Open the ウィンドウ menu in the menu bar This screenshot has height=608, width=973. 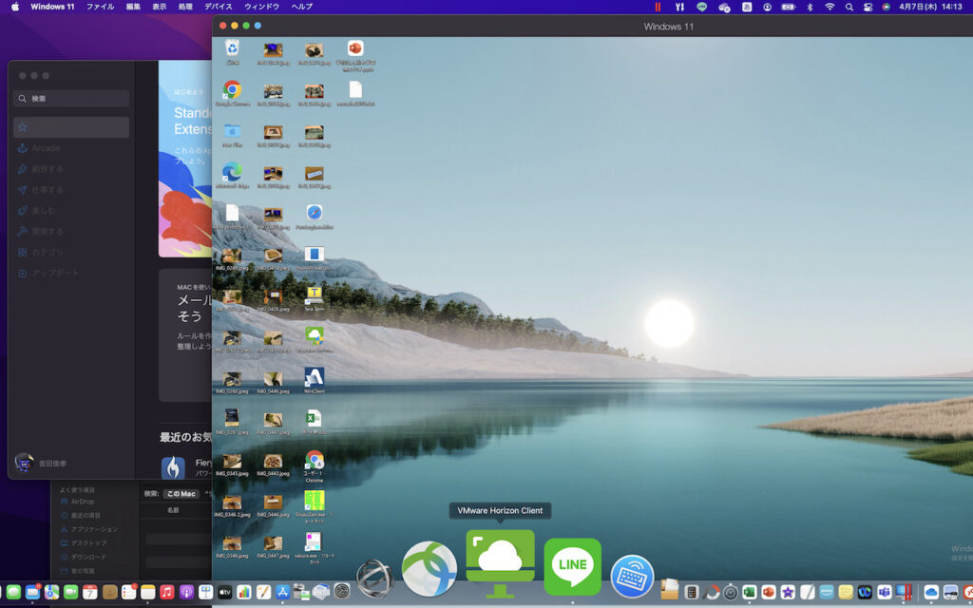point(261,7)
